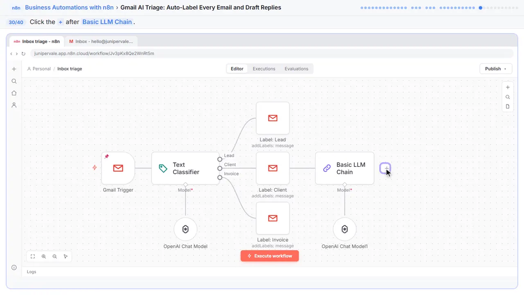524x295 pixels.
Task: Zoom out on the canvas
Action: coord(54,256)
